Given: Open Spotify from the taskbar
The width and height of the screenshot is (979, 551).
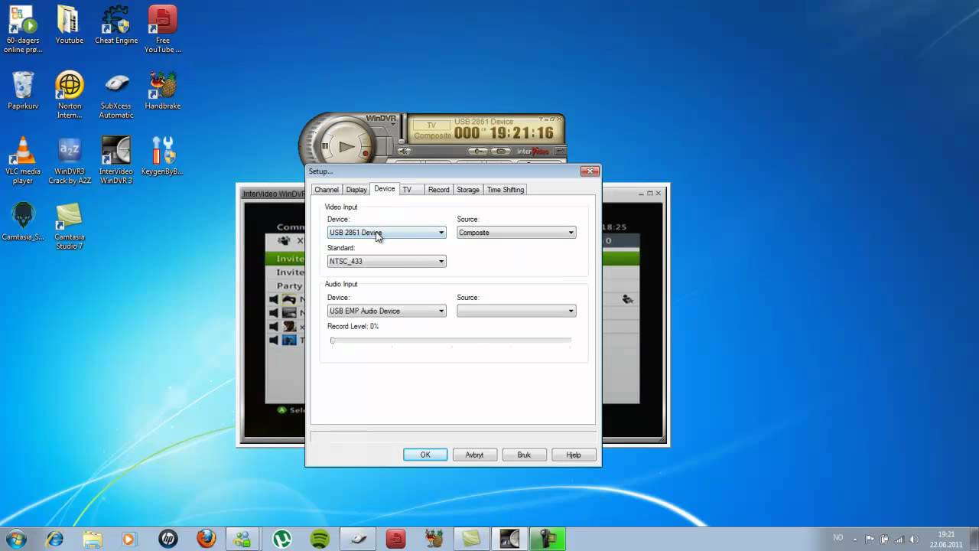Looking at the screenshot, I should coord(320,540).
